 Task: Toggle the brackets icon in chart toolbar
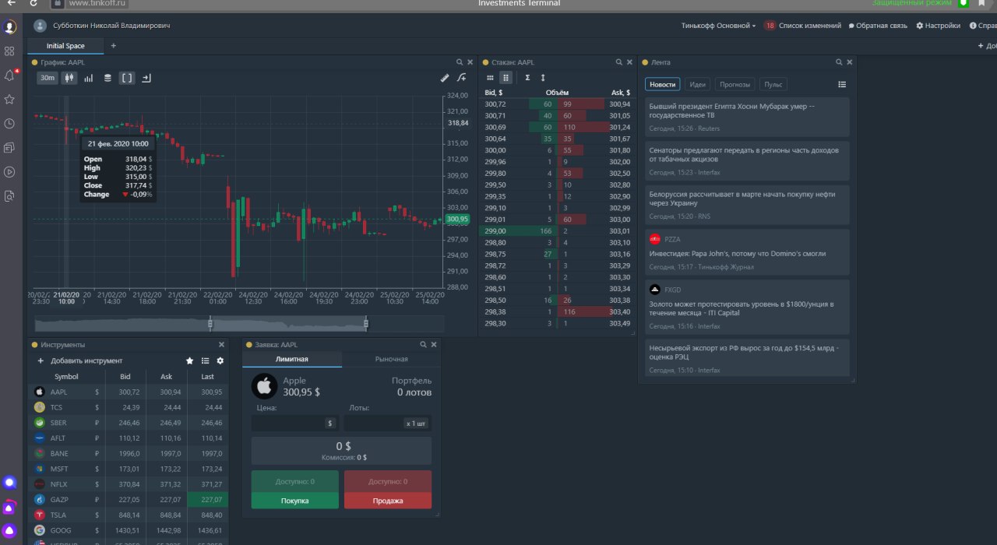127,78
